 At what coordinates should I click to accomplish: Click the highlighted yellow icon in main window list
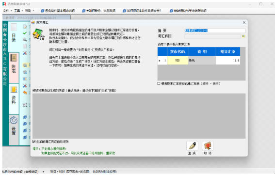25,65
